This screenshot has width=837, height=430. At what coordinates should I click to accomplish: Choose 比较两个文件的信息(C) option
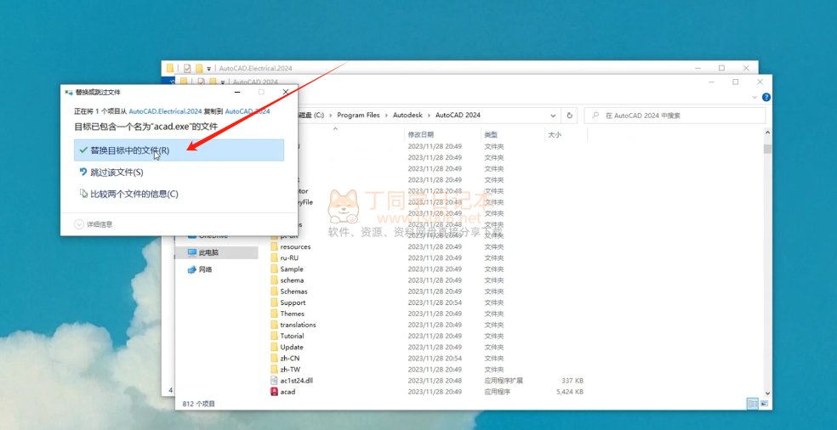[134, 194]
